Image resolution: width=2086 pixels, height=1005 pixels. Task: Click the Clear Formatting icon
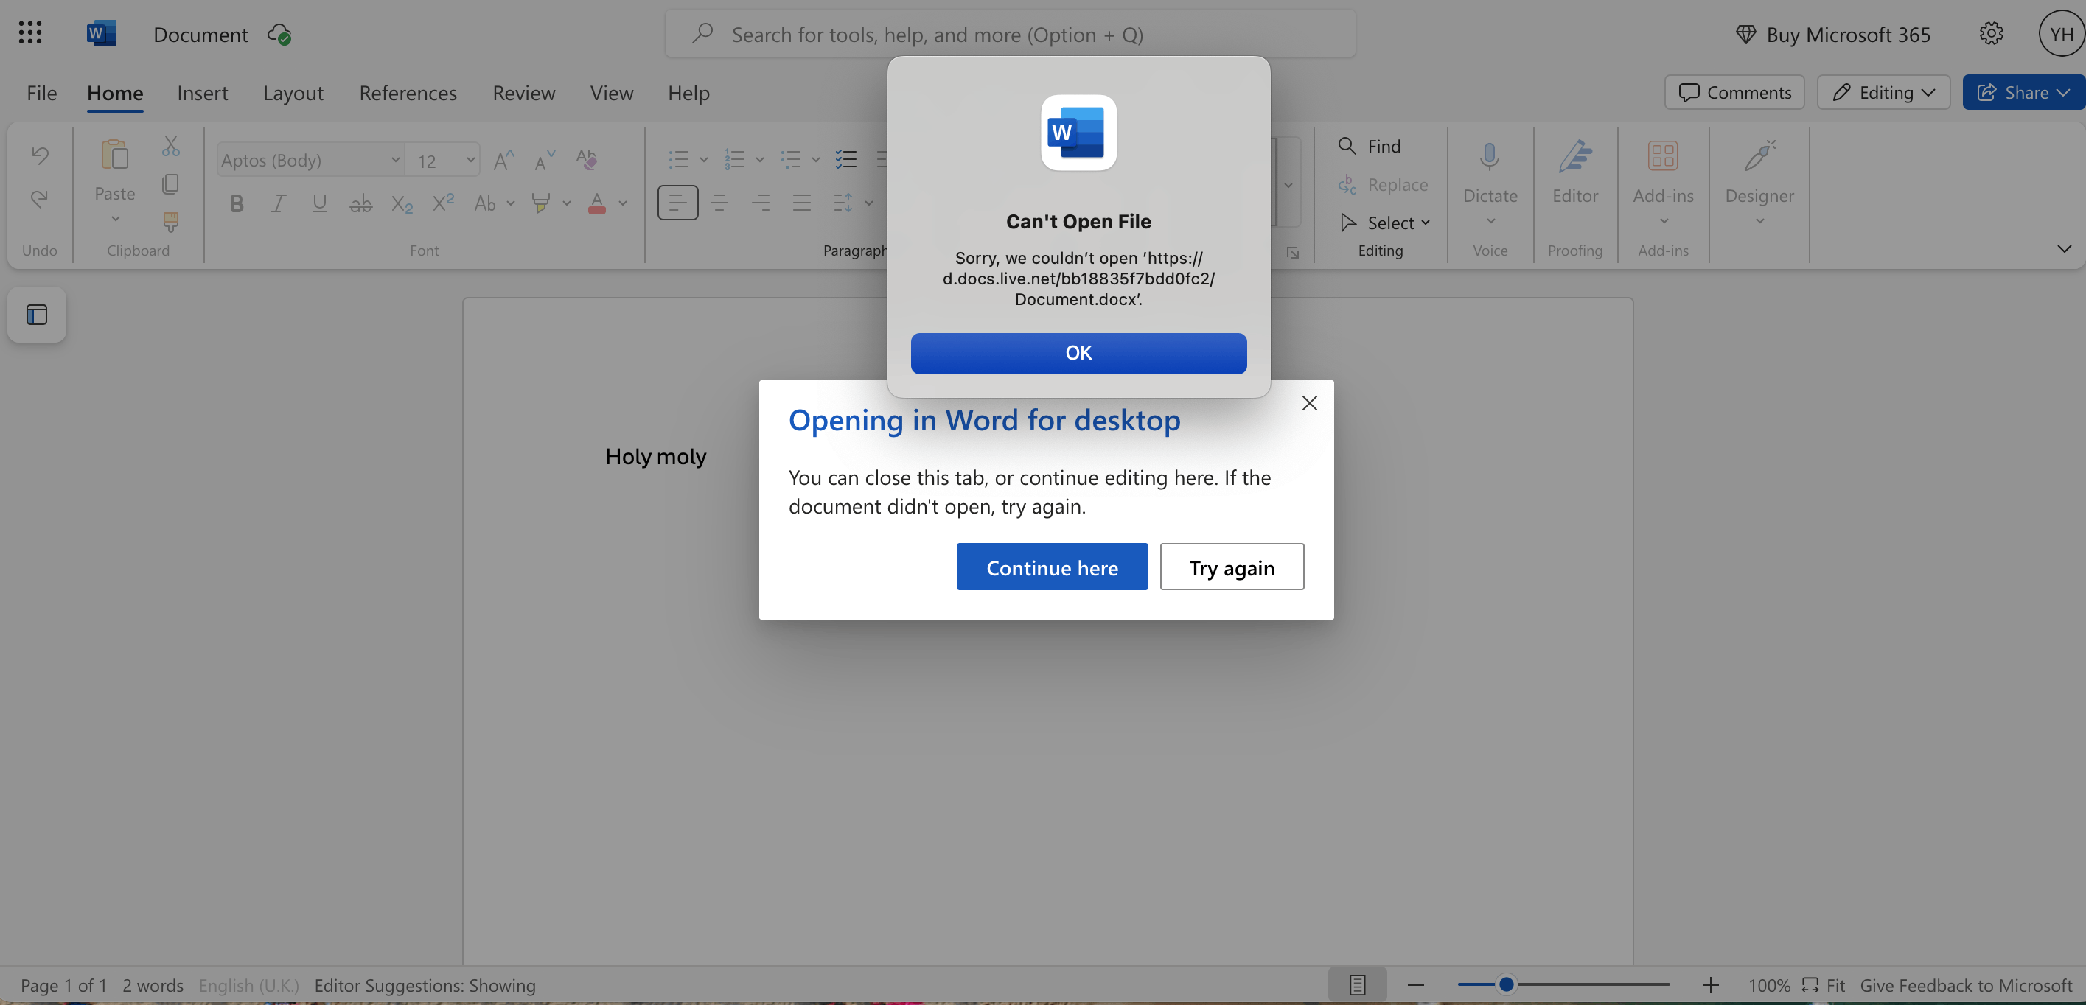tap(586, 159)
